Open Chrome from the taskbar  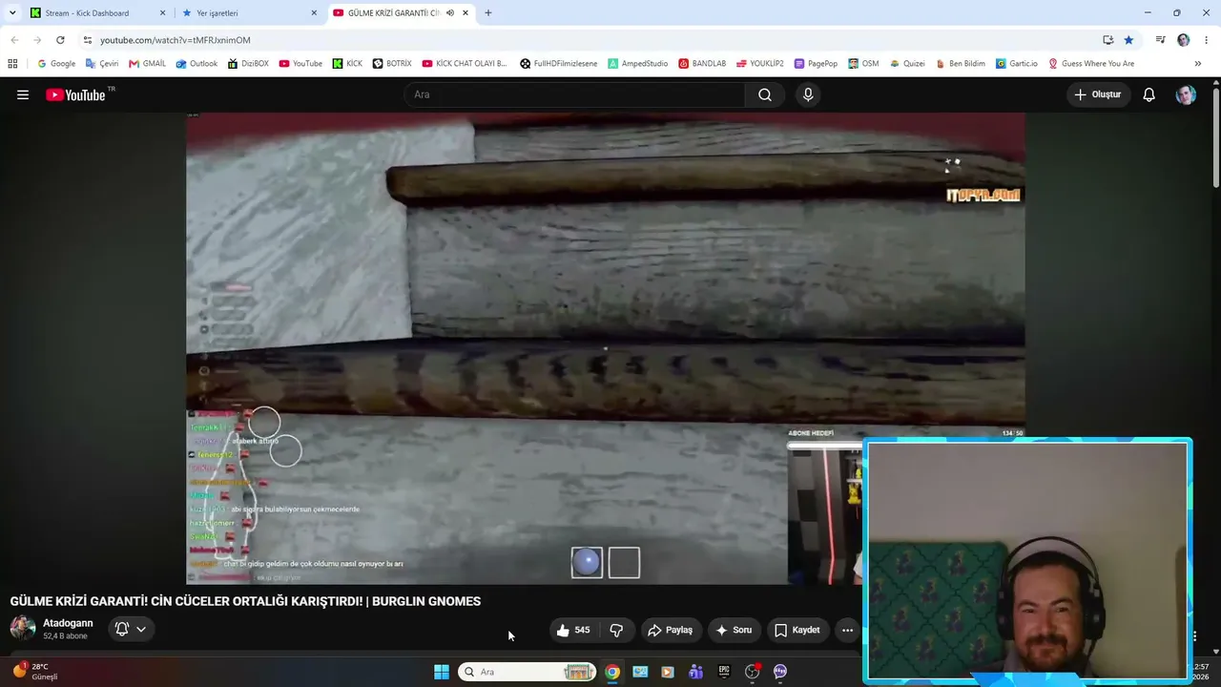[x=612, y=672]
